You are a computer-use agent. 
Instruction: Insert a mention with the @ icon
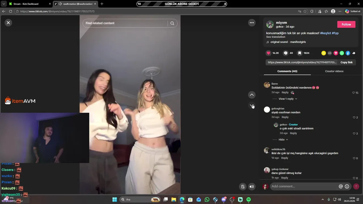point(341,186)
